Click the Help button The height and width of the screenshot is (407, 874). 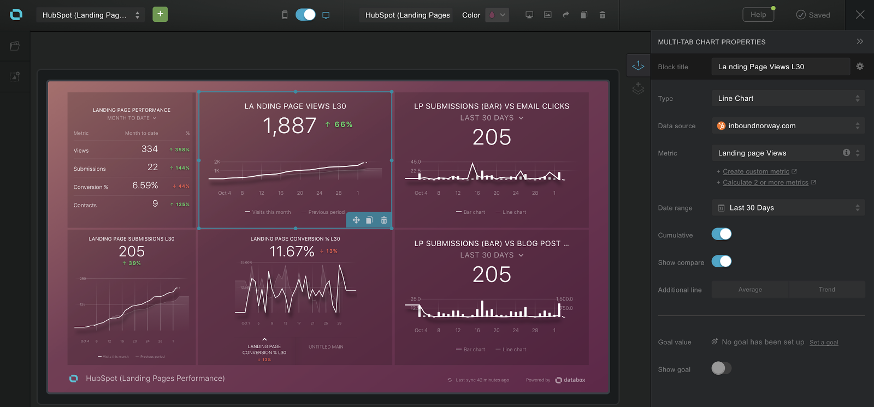758,15
